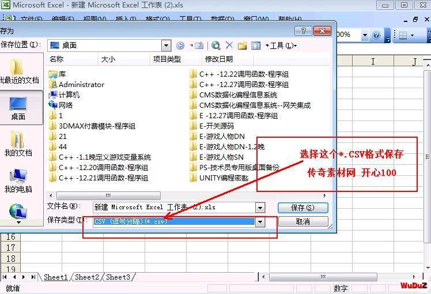
Task: Click the 取消 cancel button
Action: 303,222
